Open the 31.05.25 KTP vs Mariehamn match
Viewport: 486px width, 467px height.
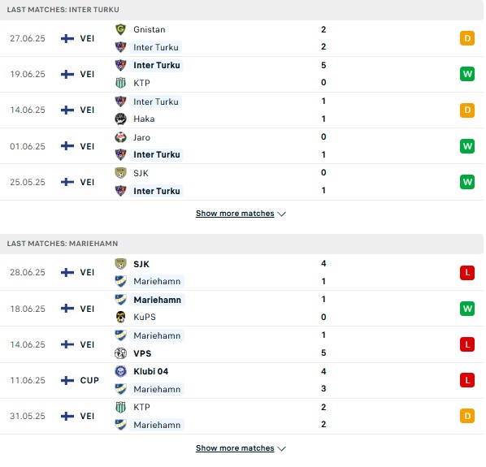coord(241,416)
